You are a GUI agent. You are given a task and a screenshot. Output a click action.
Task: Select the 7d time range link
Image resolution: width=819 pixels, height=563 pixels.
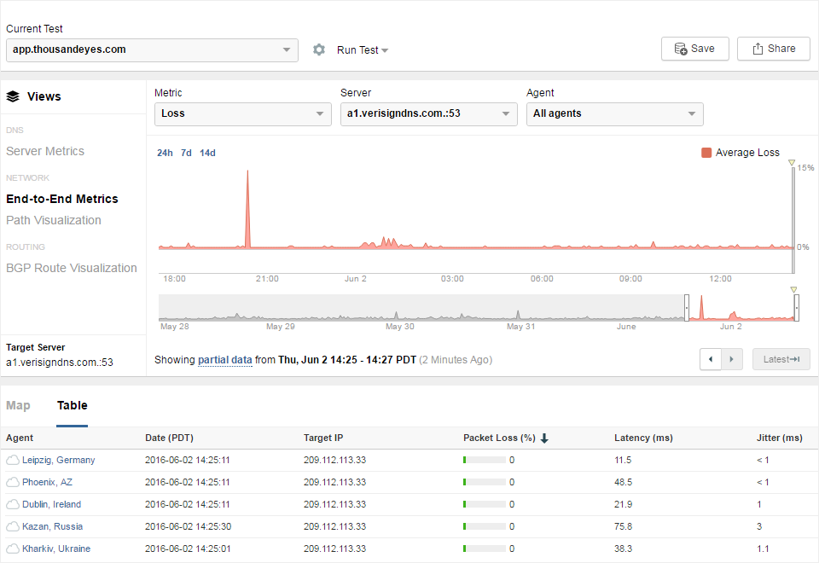click(x=186, y=154)
